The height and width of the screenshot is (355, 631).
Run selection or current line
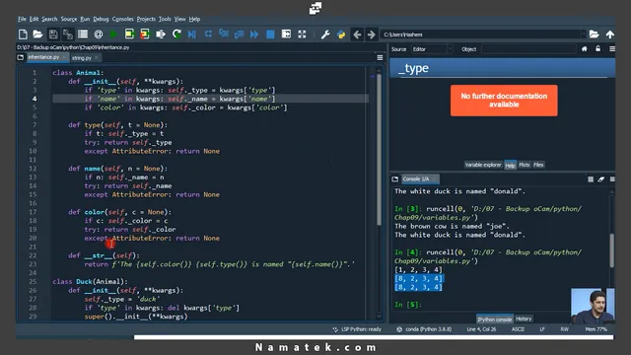click(161, 35)
